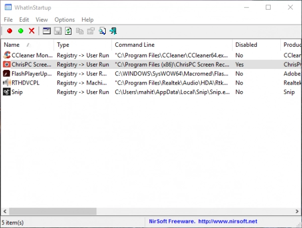
Task: Click the ChrisPC Screen Recorder row icon
Action: tap(7, 64)
